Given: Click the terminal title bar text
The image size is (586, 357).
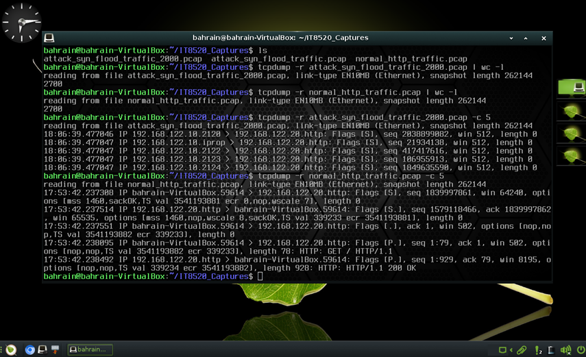Looking at the screenshot, I should 280,38.
